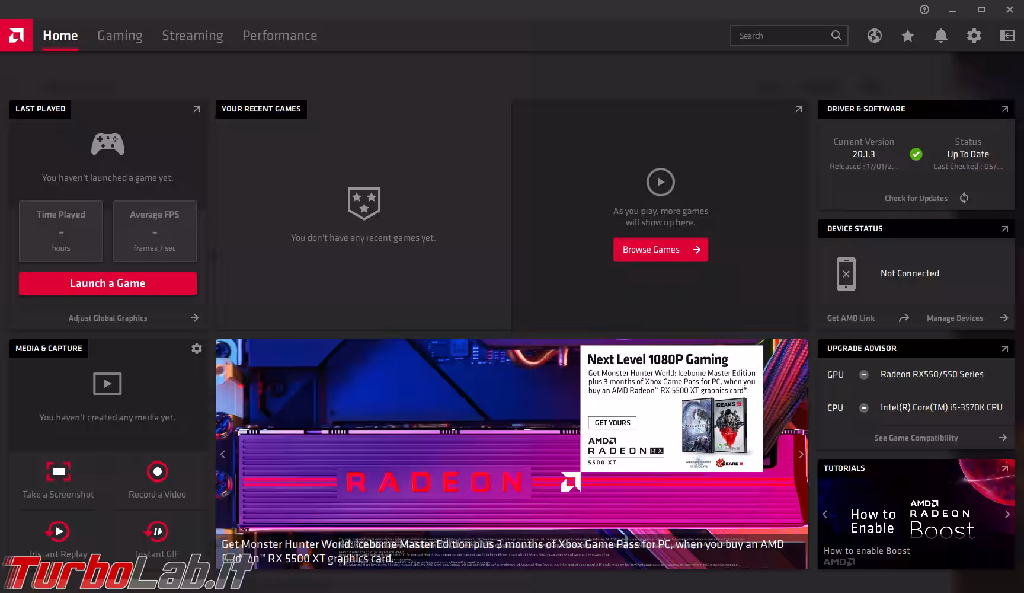1024x593 pixels.
Task: Switch to the Gaming tab
Action: coord(120,36)
